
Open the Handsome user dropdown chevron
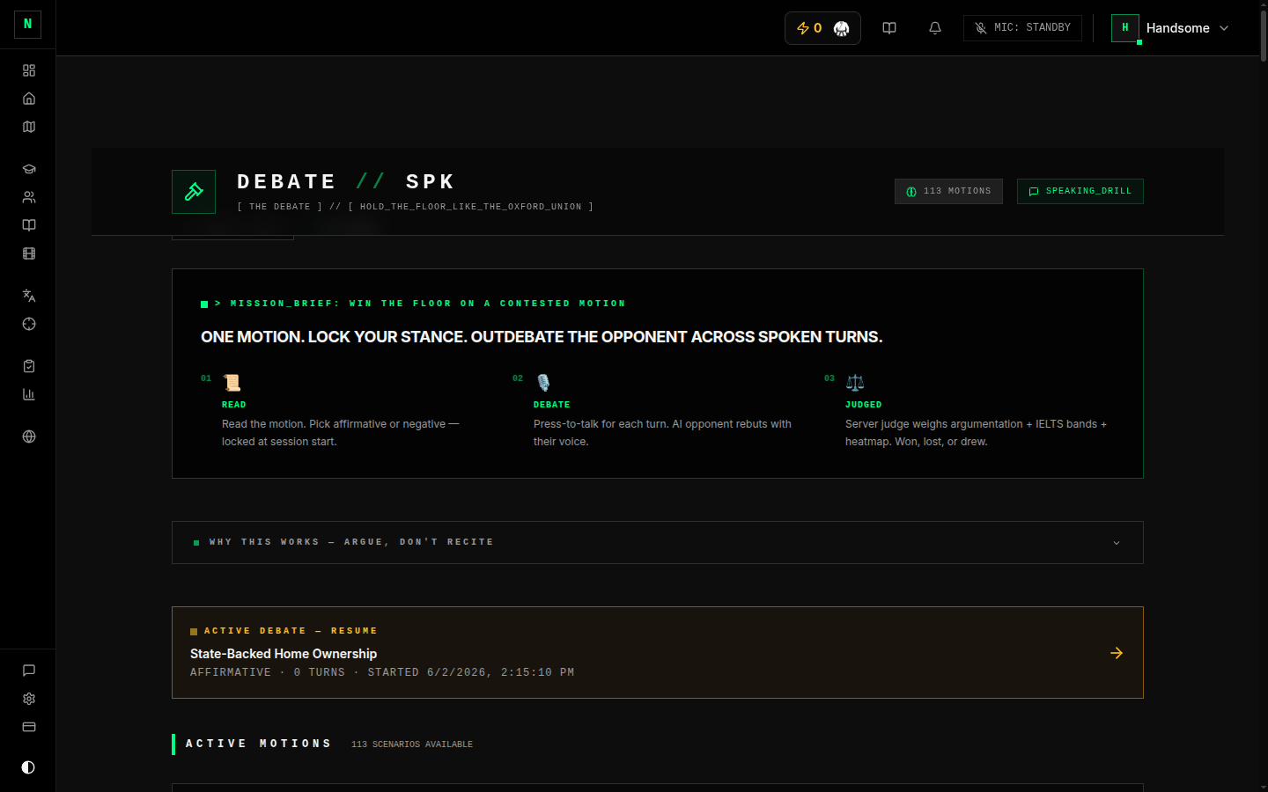1224,28
